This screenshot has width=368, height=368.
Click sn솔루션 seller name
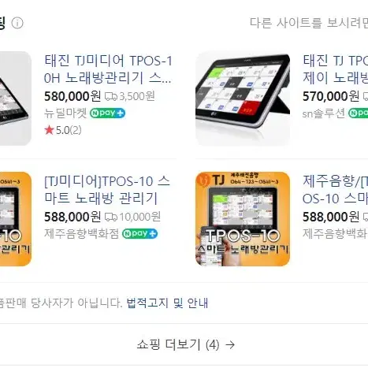(324, 113)
